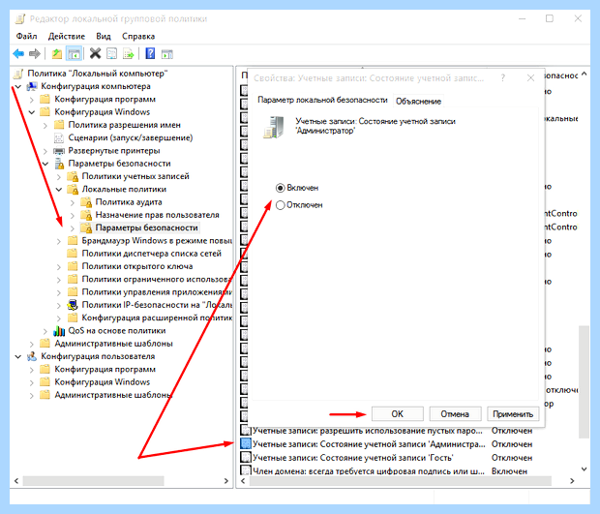600x514 pixels.
Task: Collapse the Конфигурация компьютера node
Action: click(x=18, y=86)
